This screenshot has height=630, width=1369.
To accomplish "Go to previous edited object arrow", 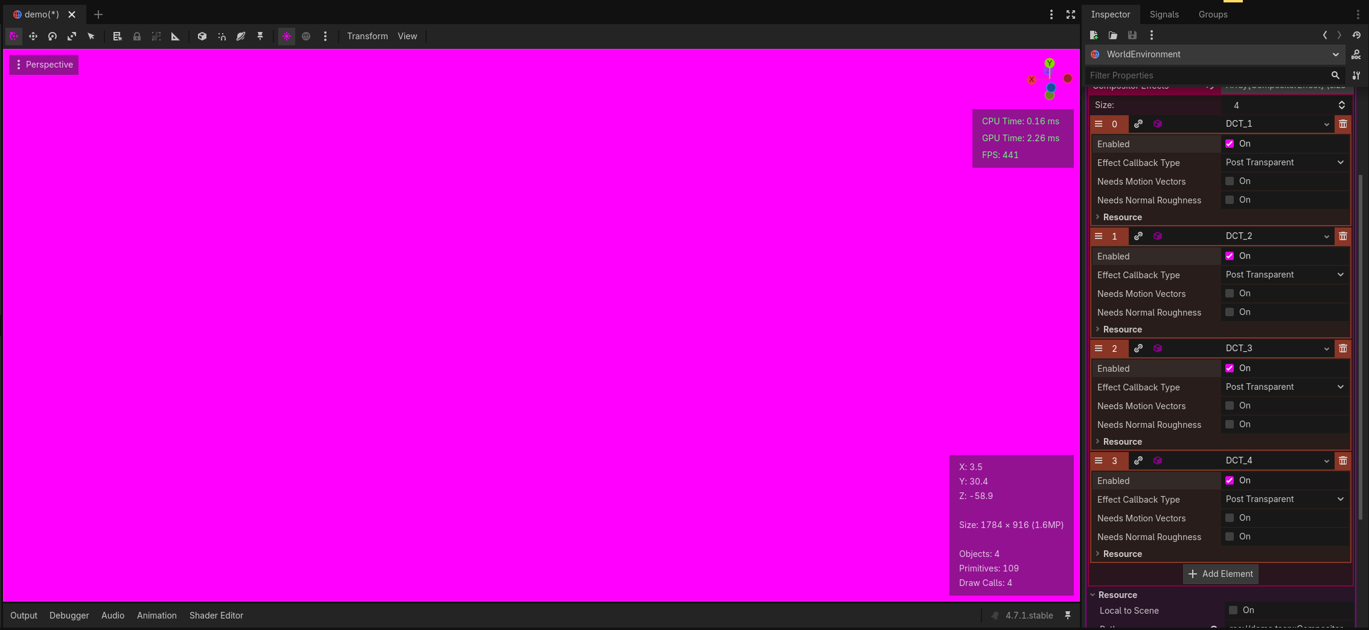I will [1325, 35].
